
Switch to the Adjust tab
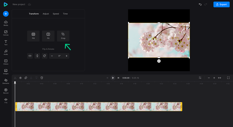click(46, 14)
